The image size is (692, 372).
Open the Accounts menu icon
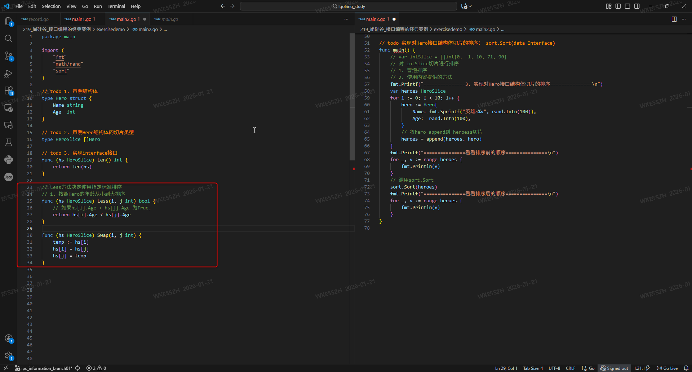(9, 338)
